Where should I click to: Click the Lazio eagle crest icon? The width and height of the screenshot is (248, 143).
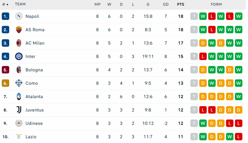pyautogui.click(x=19, y=137)
